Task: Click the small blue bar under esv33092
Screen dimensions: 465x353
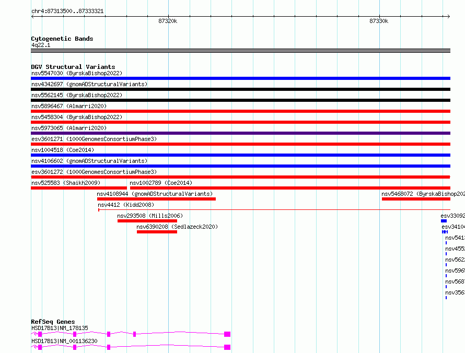Action: point(444,221)
